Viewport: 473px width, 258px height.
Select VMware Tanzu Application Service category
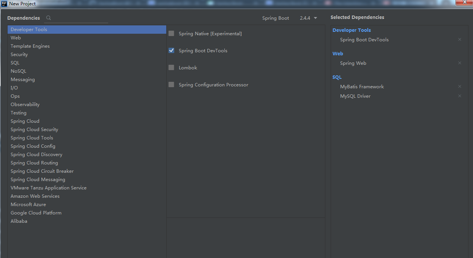[x=87, y=188]
